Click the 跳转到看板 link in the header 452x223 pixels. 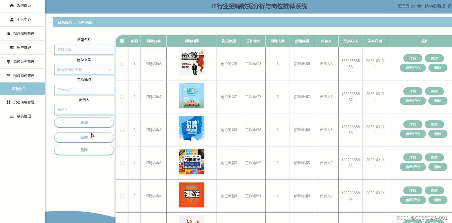(435, 6)
